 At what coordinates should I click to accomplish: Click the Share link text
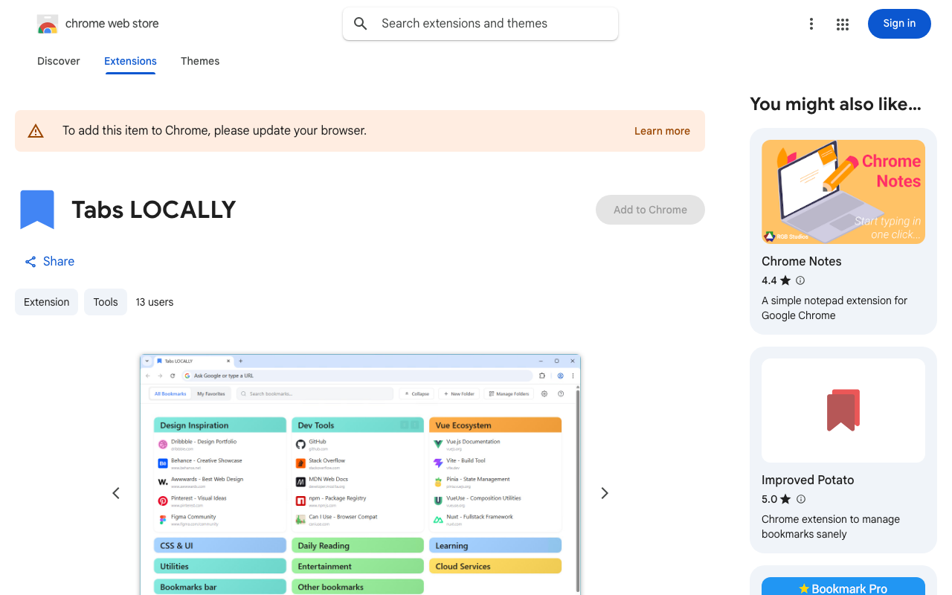click(59, 262)
